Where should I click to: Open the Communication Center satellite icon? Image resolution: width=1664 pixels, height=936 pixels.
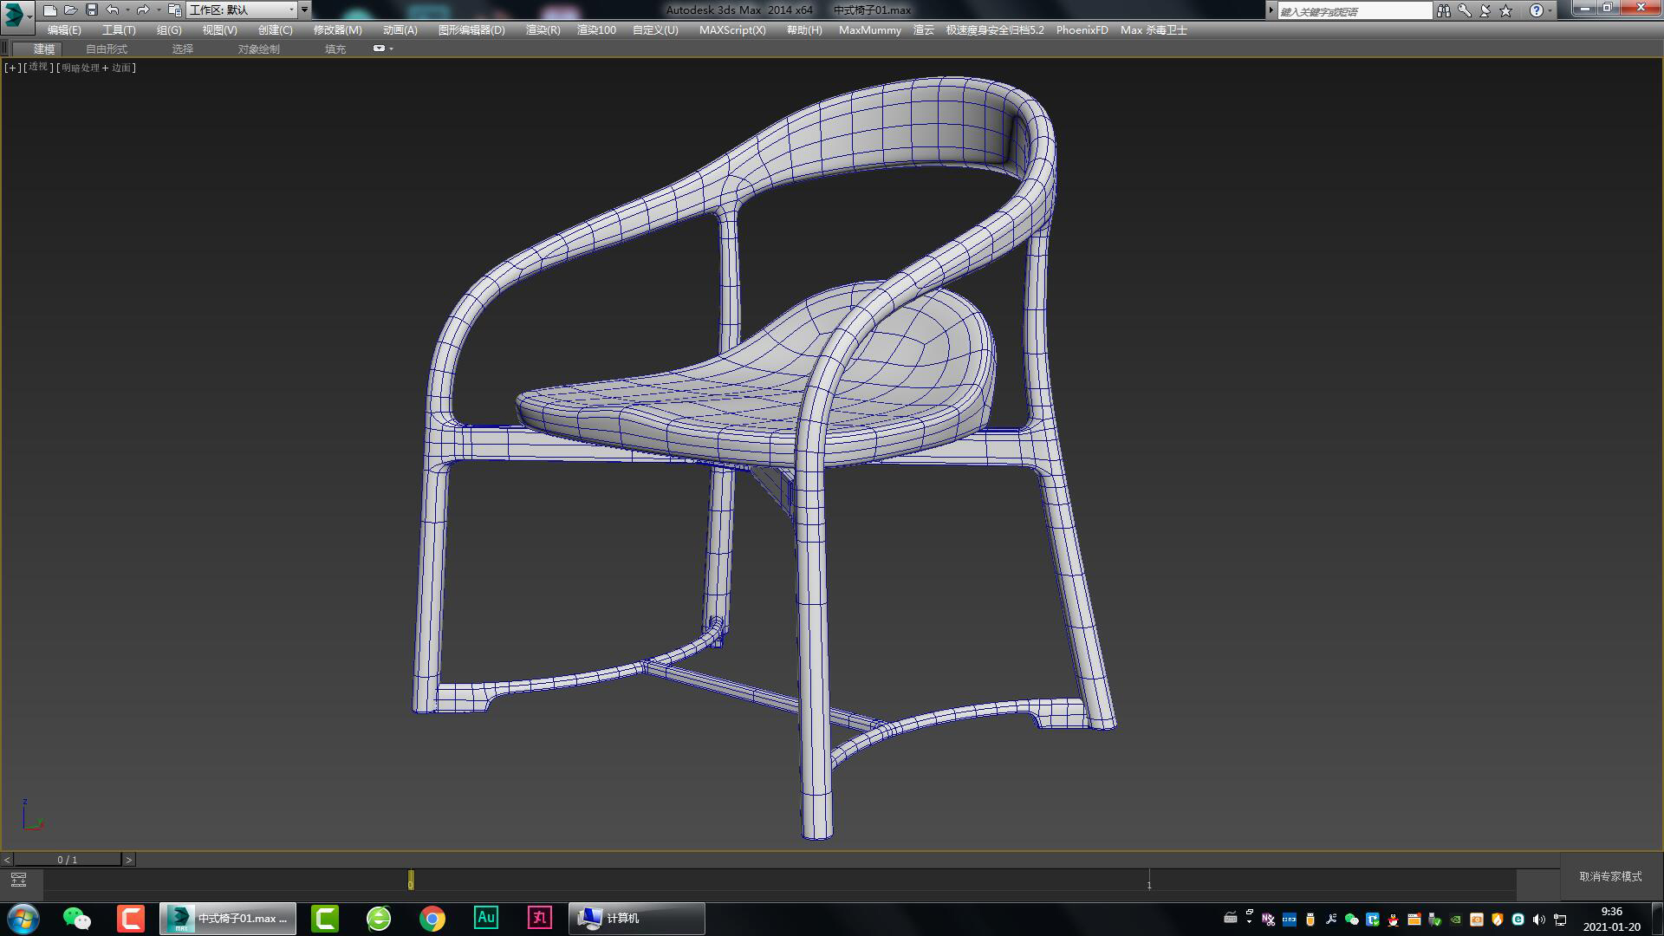(x=1485, y=10)
